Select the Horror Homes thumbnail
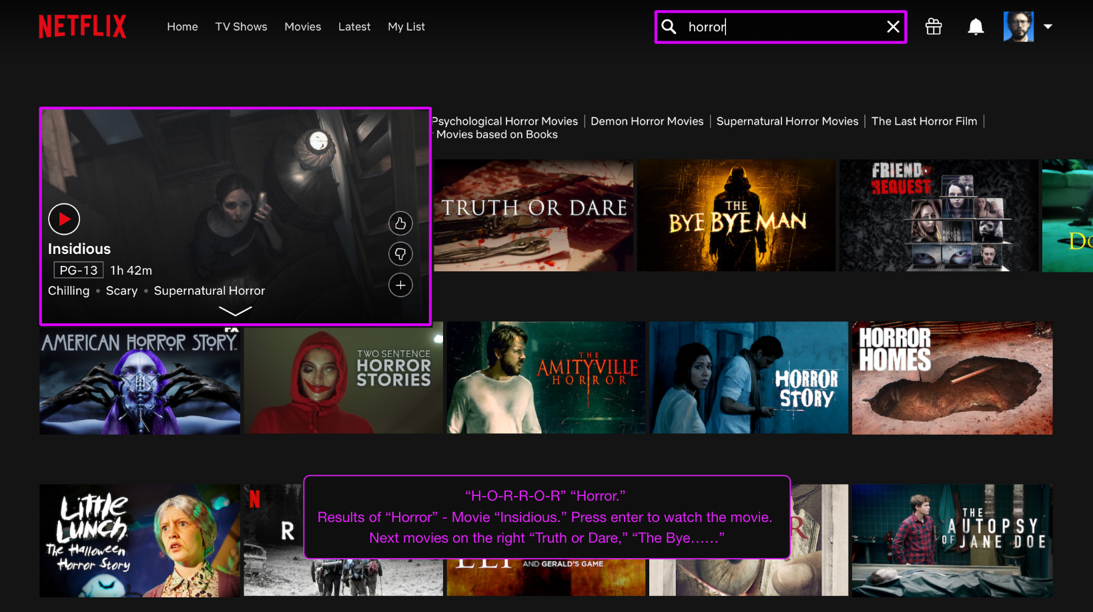This screenshot has width=1093, height=612. (952, 378)
